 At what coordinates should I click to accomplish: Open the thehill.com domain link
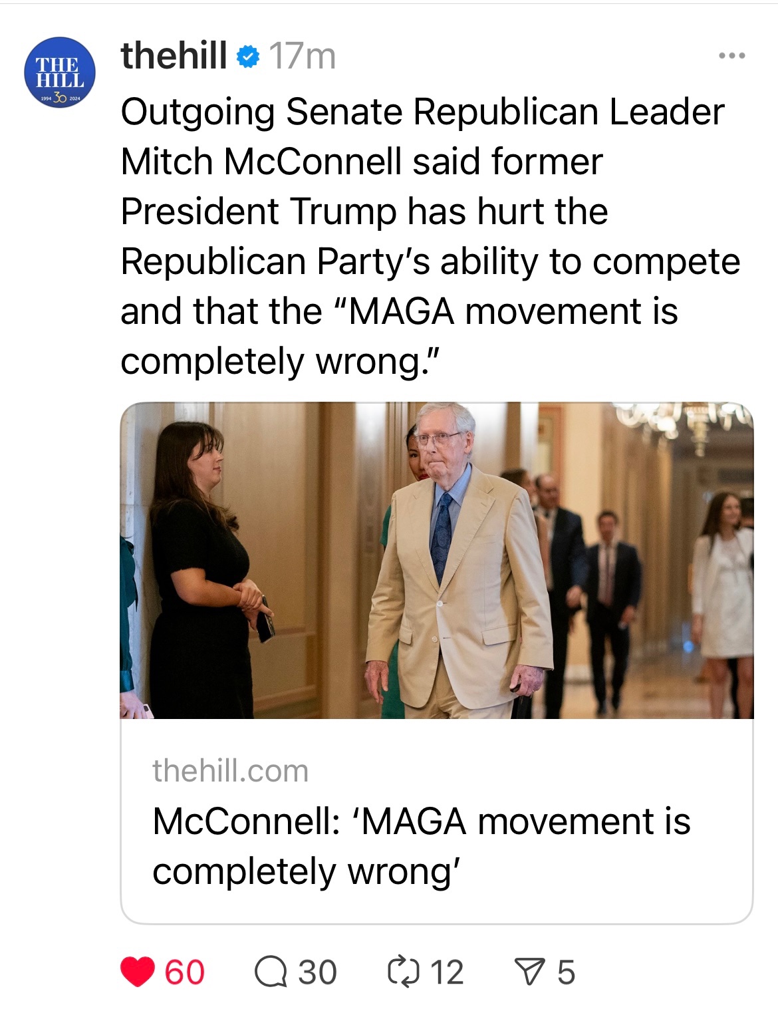coord(230,771)
